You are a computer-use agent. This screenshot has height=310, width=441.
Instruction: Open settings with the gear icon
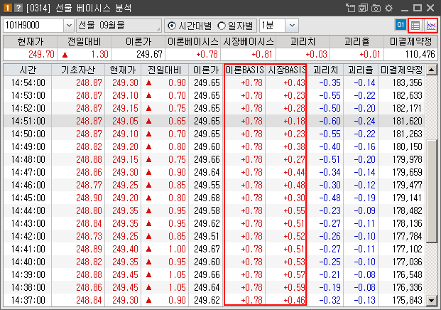pyautogui.click(x=388, y=7)
